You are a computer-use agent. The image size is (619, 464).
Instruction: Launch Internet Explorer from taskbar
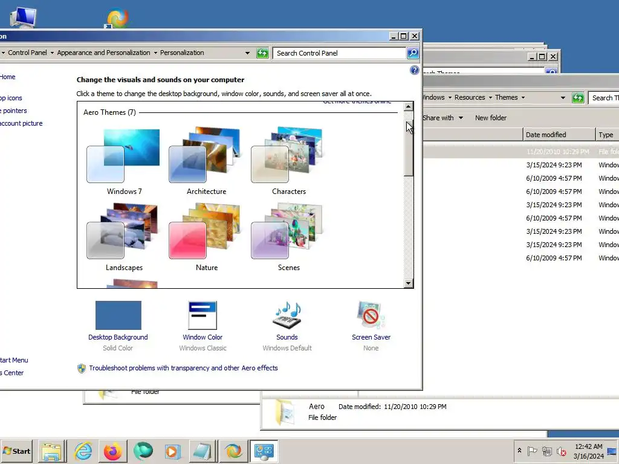[83, 451]
